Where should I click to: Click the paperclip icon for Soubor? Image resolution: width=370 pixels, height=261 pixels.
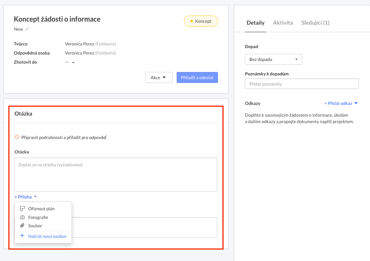click(22, 226)
